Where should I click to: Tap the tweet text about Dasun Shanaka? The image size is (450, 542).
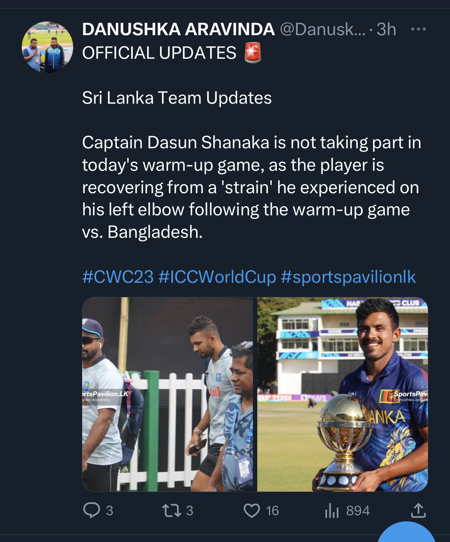click(x=251, y=187)
